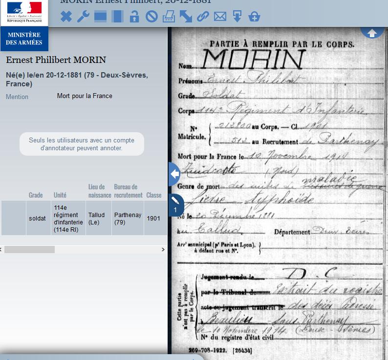Image resolution: width=388 pixels, height=360 pixels.
Task: Click the Unité column header
Action: (60, 195)
